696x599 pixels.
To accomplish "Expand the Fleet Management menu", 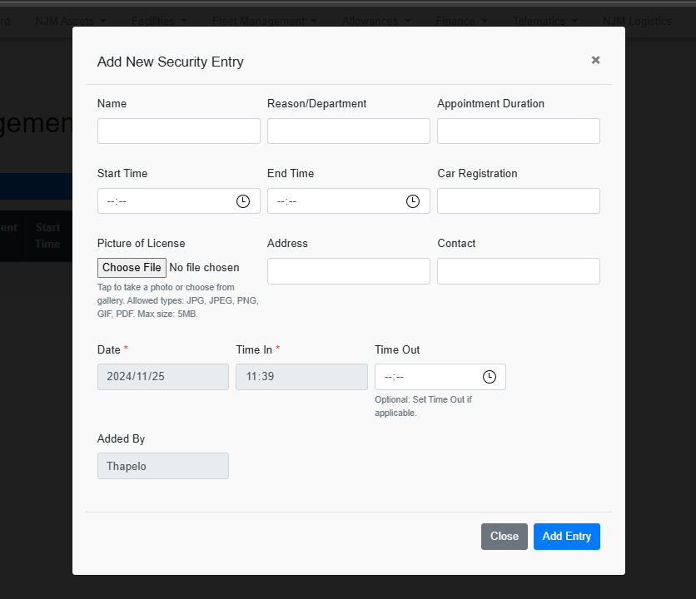I will pyautogui.click(x=264, y=21).
